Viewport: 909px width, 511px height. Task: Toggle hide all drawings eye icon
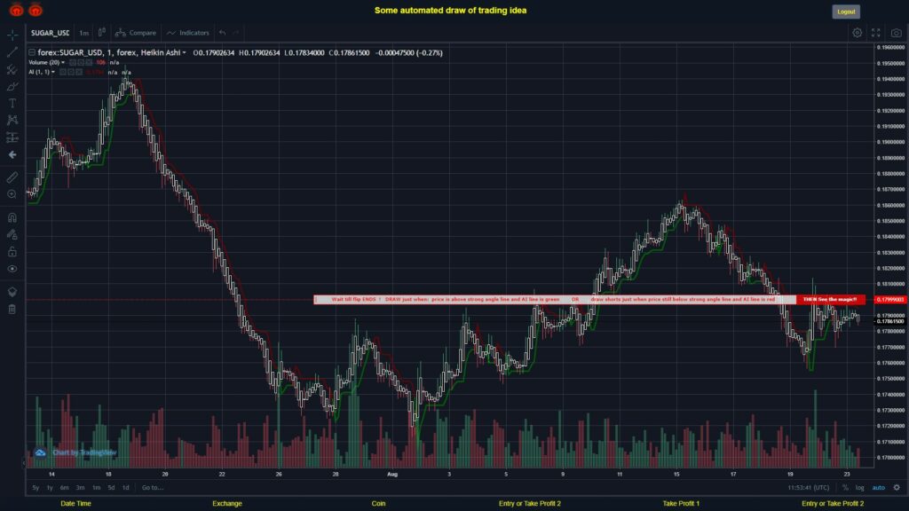[x=12, y=269]
